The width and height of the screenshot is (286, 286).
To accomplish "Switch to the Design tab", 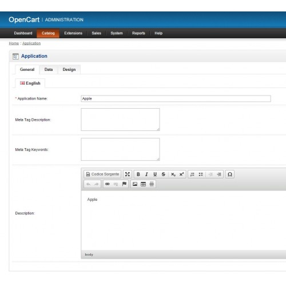I will (x=69, y=70).
